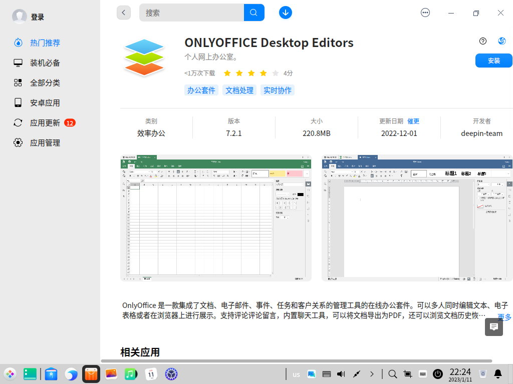Open the spreadsheet editor screenshot thumbnail

click(216, 218)
